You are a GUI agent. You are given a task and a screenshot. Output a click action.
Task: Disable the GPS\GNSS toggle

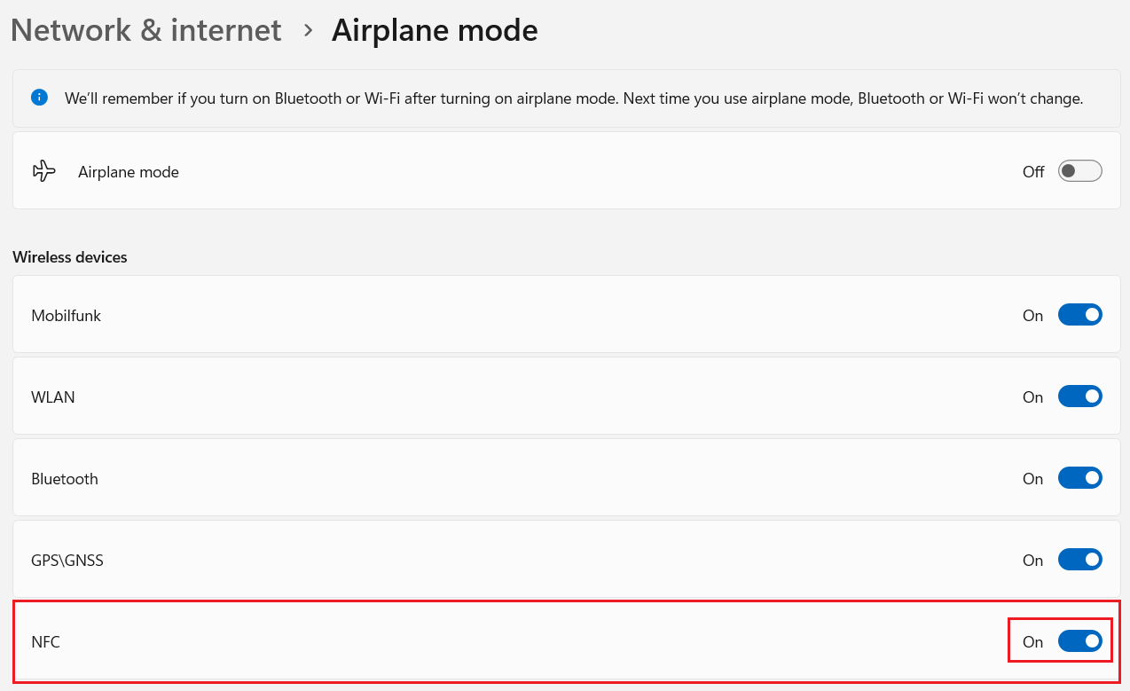(x=1079, y=560)
